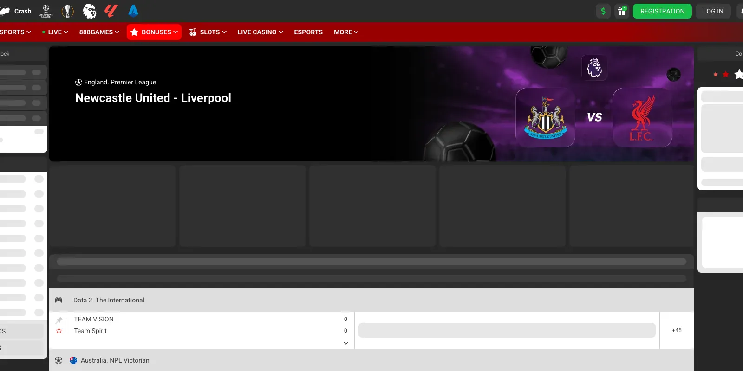The width and height of the screenshot is (743, 371).
Task: Click the green REGISTRATION button
Action: 662,11
